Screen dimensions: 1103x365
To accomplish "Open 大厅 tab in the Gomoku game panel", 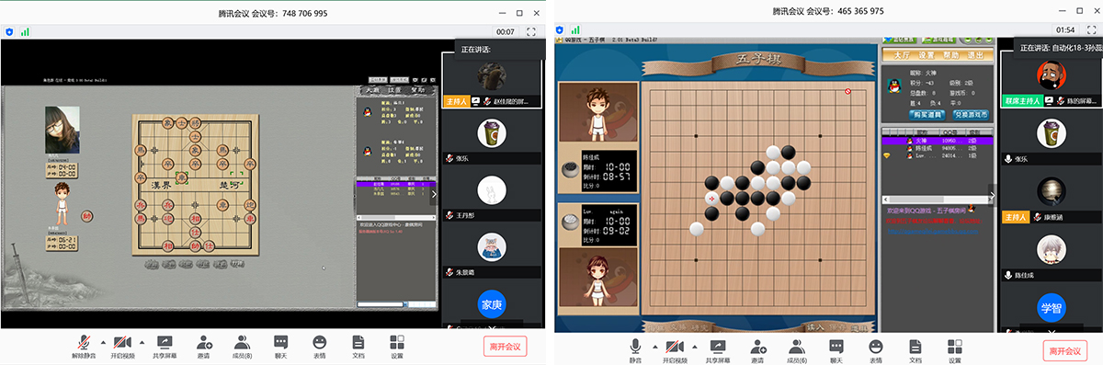I will (901, 55).
